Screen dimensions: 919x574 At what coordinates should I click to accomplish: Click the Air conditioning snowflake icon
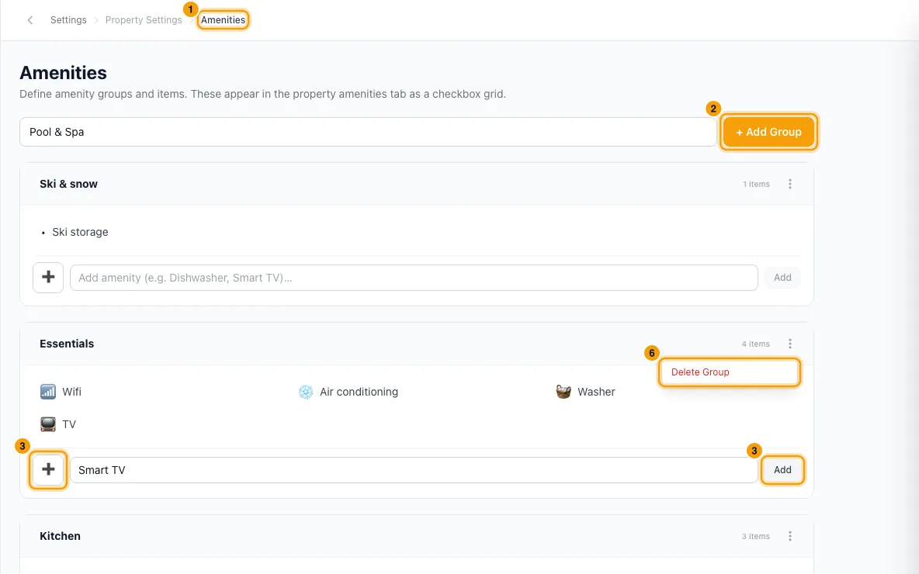click(x=305, y=392)
